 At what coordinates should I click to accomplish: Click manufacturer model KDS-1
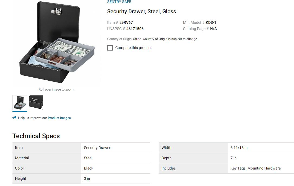coord(211,22)
